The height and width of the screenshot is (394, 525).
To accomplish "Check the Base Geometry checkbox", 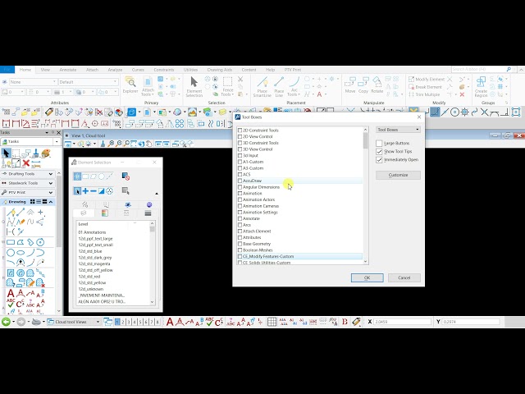I will point(240,244).
